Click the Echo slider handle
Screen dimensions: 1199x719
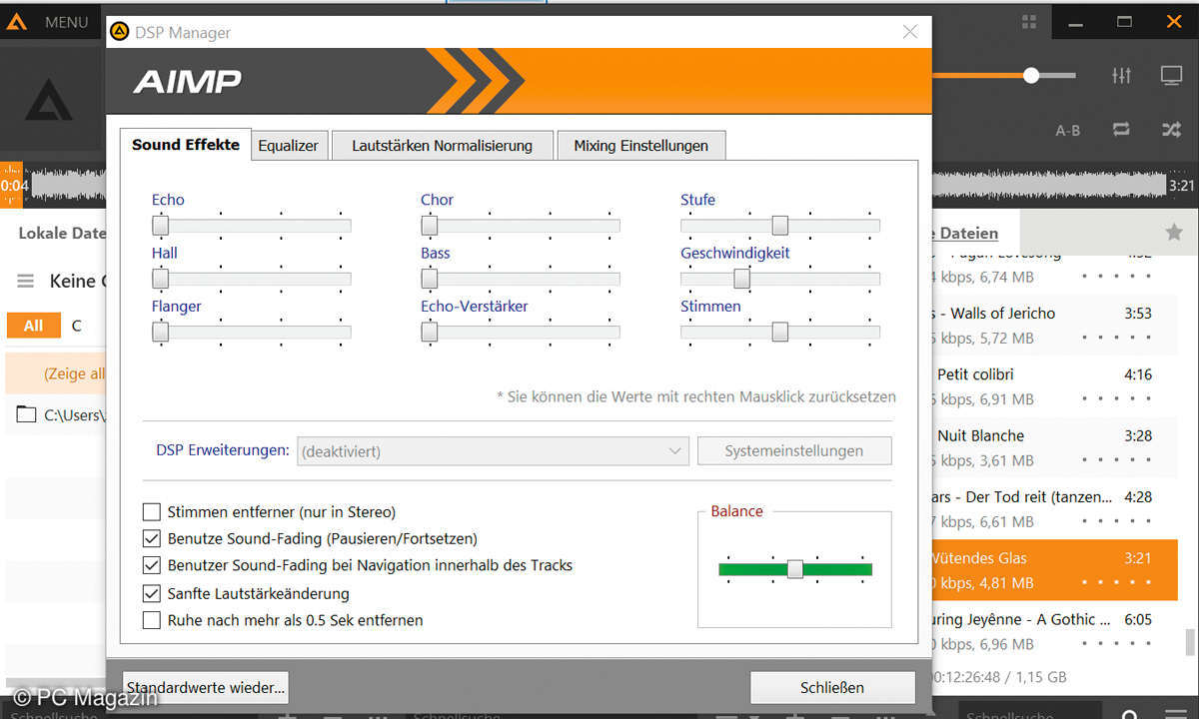point(160,226)
